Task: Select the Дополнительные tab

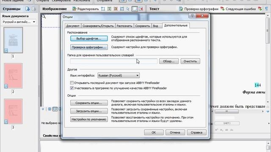Action: tap(176, 25)
